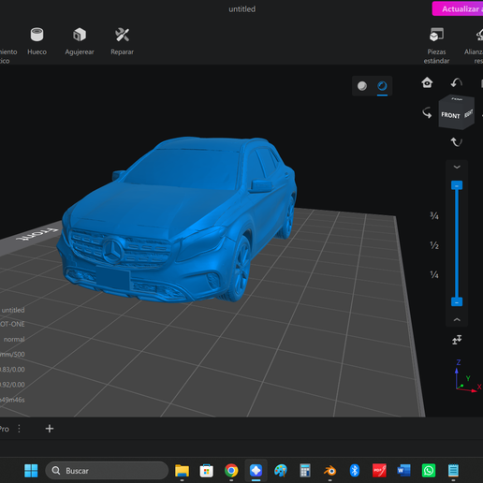This screenshot has height=483, width=483.
Task: Jump the slider to the ½ mark
Action: click(434, 245)
